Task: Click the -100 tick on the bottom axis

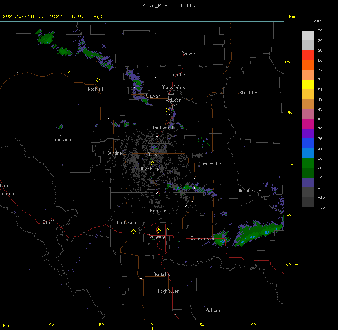Action: (49, 325)
